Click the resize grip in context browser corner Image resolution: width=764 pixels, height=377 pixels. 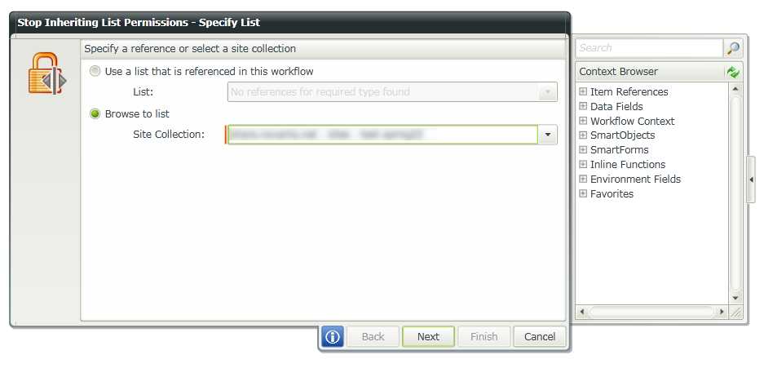coord(735,312)
